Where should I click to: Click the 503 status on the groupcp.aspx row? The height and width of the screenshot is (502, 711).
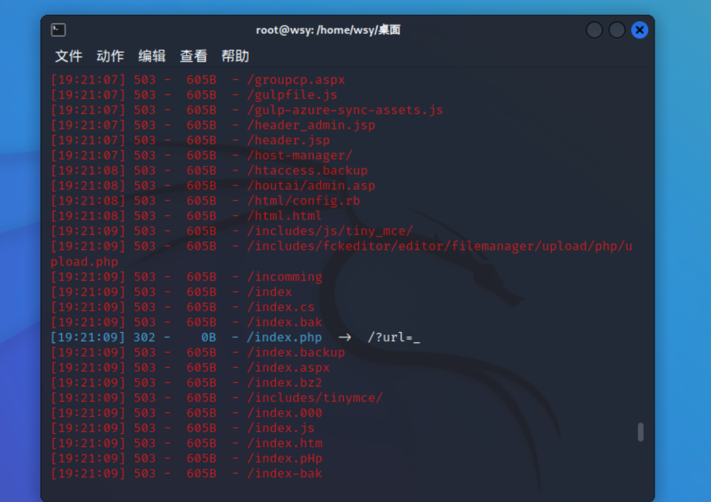pyautogui.click(x=145, y=80)
